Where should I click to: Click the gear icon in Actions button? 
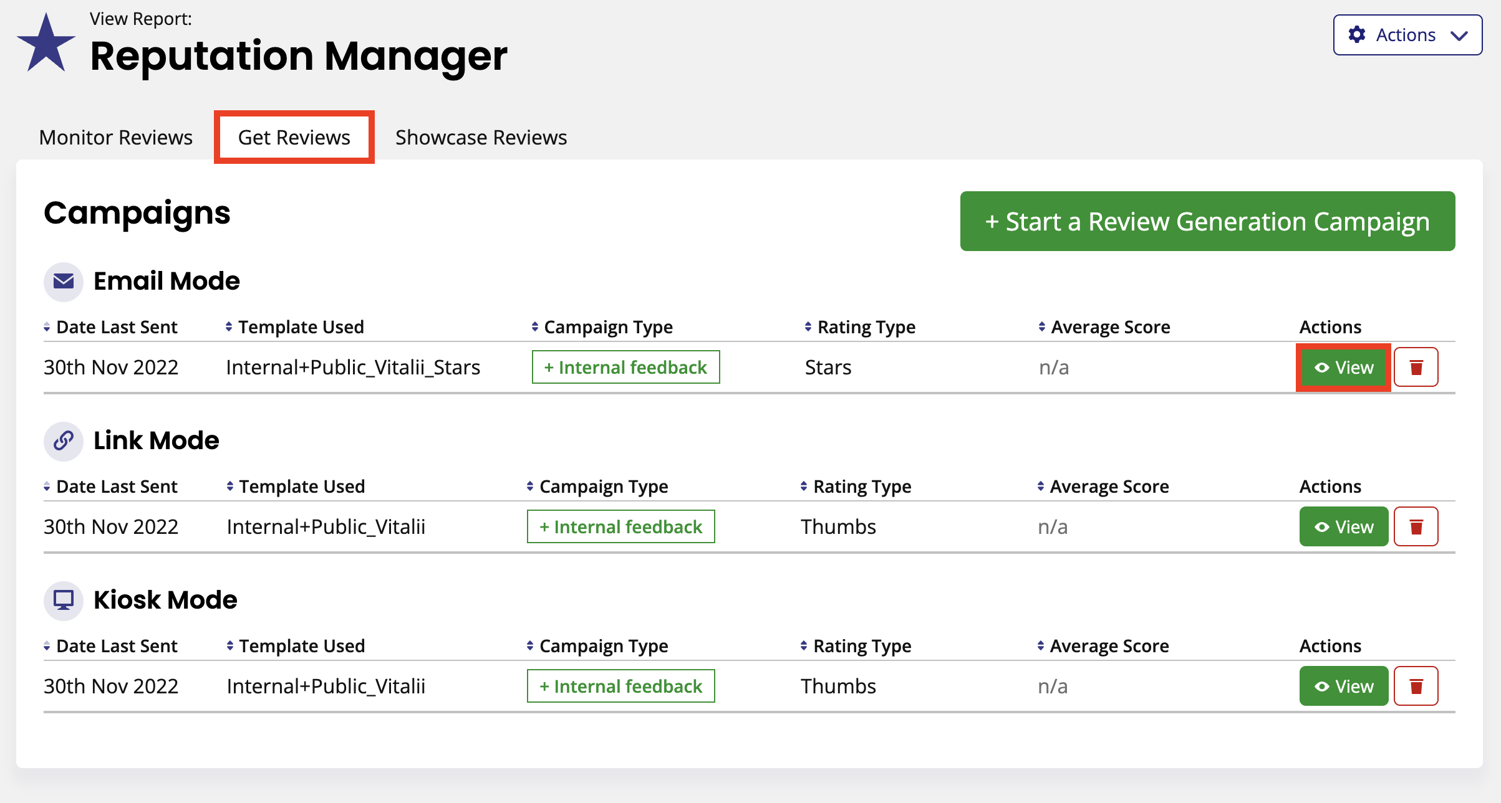(x=1357, y=34)
